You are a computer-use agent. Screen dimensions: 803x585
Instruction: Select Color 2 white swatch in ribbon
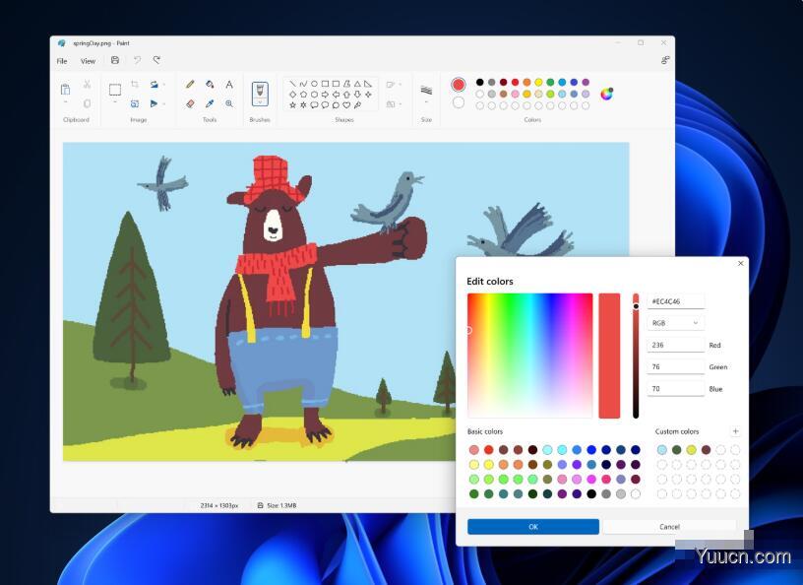click(x=459, y=102)
